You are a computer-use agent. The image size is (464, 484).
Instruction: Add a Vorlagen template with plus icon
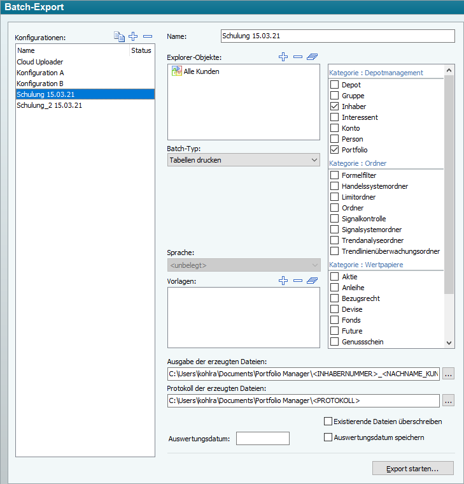click(x=283, y=281)
